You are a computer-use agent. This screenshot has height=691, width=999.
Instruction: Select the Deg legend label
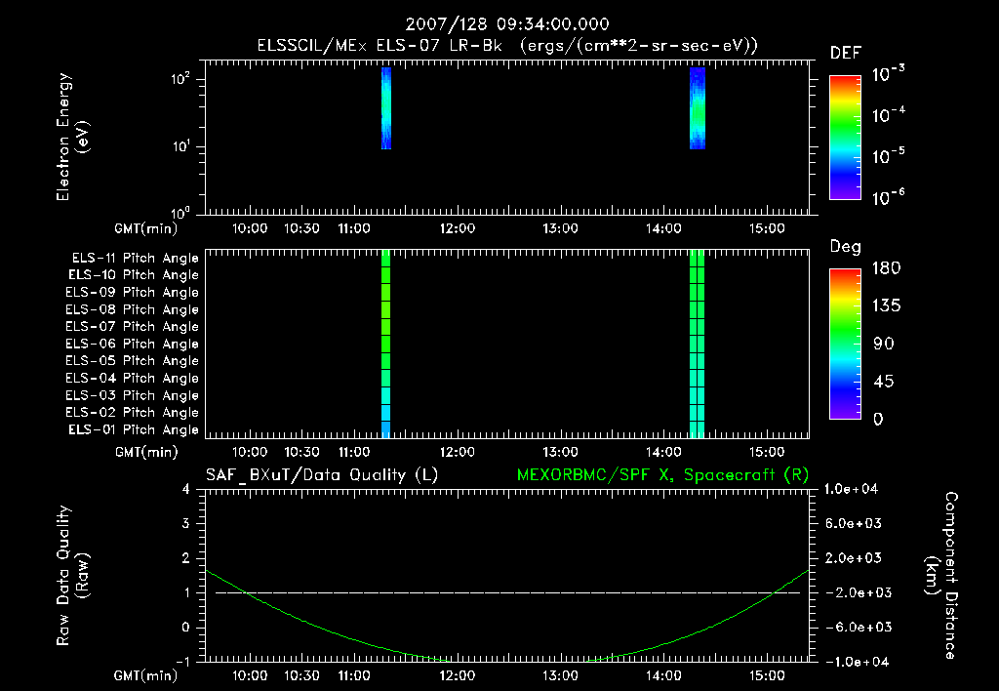coord(846,247)
